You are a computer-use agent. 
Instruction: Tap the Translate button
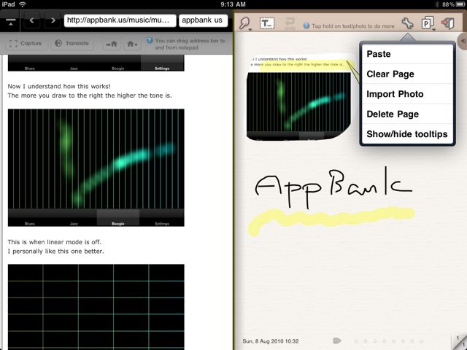click(x=72, y=44)
